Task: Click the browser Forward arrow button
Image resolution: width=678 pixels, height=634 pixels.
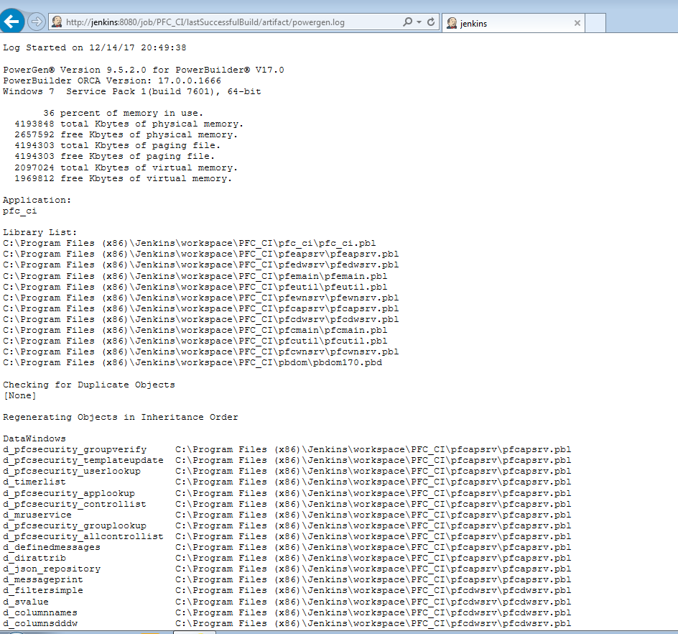Action: pyautogui.click(x=37, y=22)
